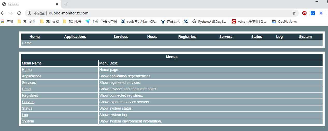The width and height of the screenshot is (328, 131).
Task: Click the Applications link in Menus table
Action: tap(32, 76)
